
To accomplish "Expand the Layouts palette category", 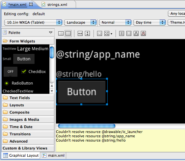I will pos(28,105).
